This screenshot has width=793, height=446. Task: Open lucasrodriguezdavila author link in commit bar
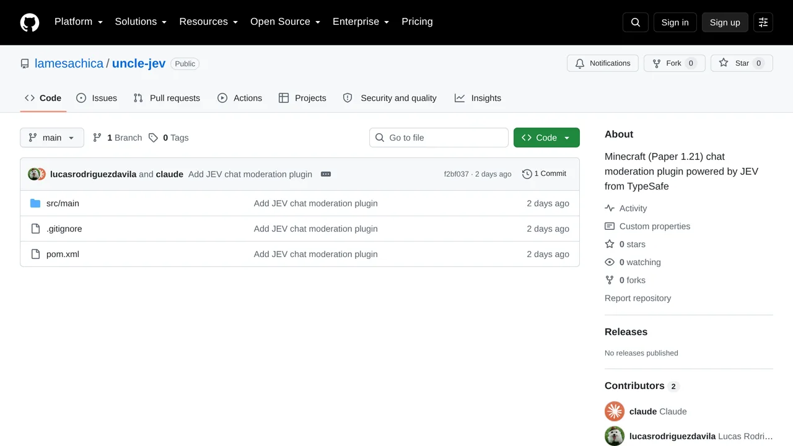93,174
